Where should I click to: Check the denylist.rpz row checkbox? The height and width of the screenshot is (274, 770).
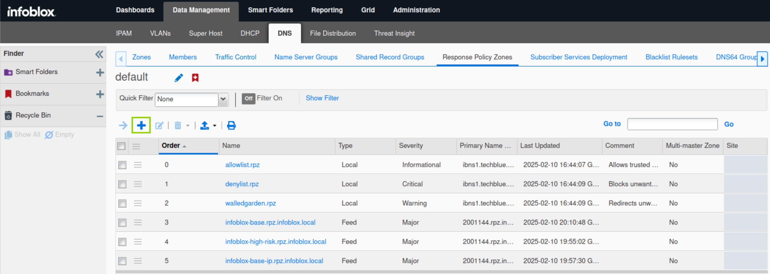[122, 184]
